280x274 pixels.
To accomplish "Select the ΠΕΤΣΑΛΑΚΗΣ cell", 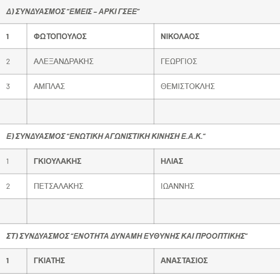I will (90, 186).
